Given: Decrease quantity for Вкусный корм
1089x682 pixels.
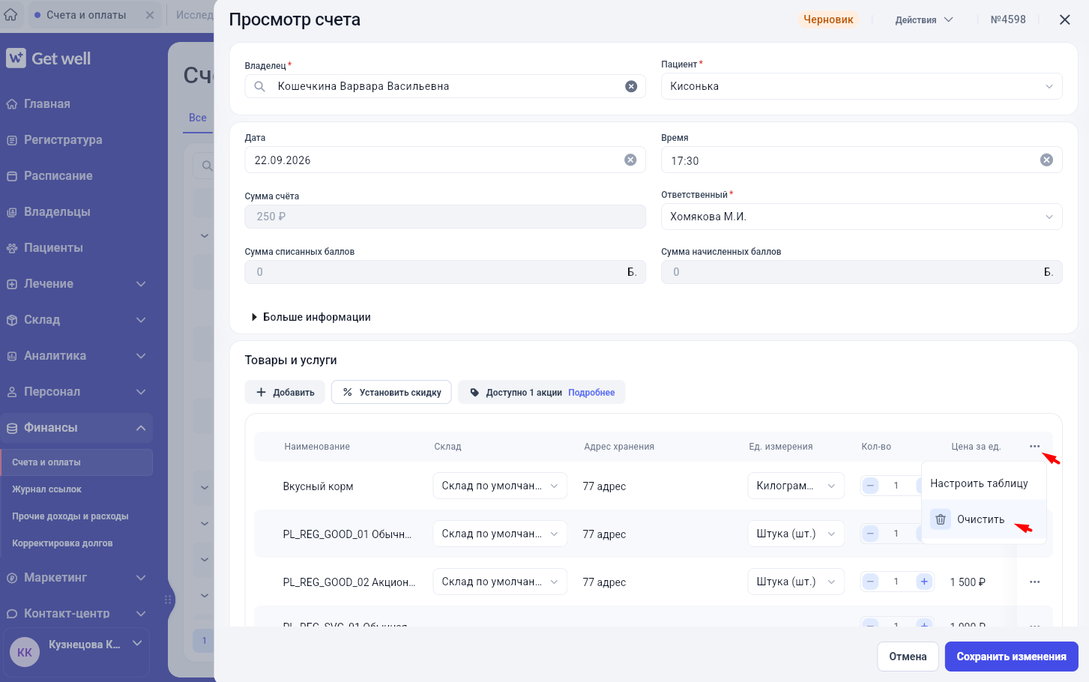Looking at the screenshot, I should click(x=871, y=486).
